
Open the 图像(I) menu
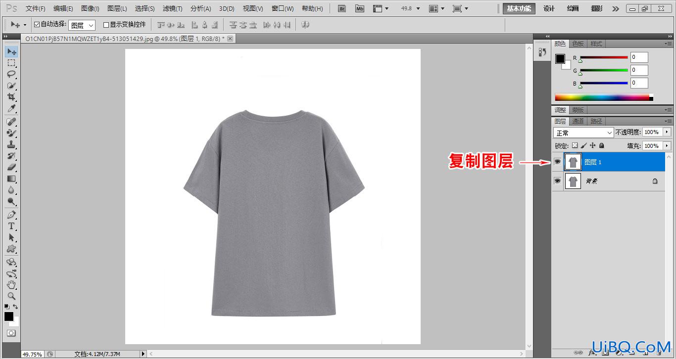pyautogui.click(x=90, y=8)
